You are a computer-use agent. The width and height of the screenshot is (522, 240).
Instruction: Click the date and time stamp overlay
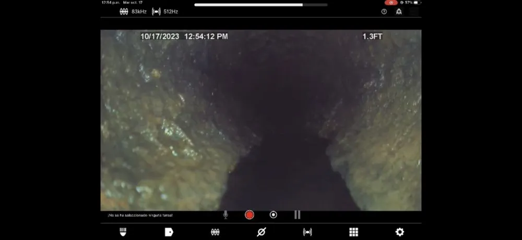tap(184, 36)
